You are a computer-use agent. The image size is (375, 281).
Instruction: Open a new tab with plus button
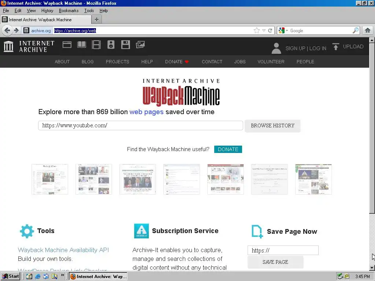[x=97, y=20]
